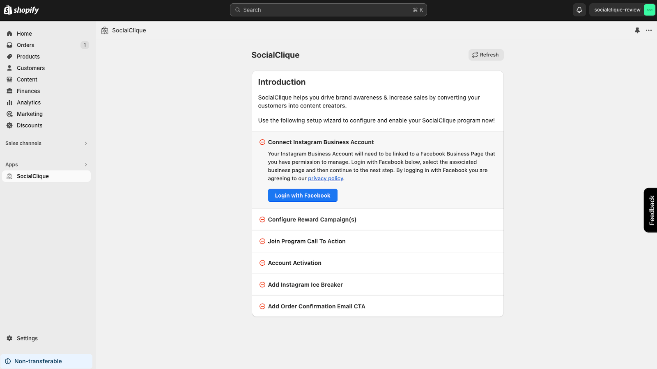Open the notifications bell
Image resolution: width=657 pixels, height=369 pixels.
click(579, 10)
